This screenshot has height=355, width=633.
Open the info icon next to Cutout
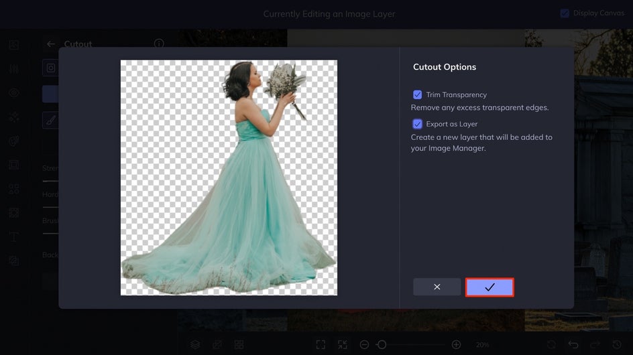click(159, 43)
